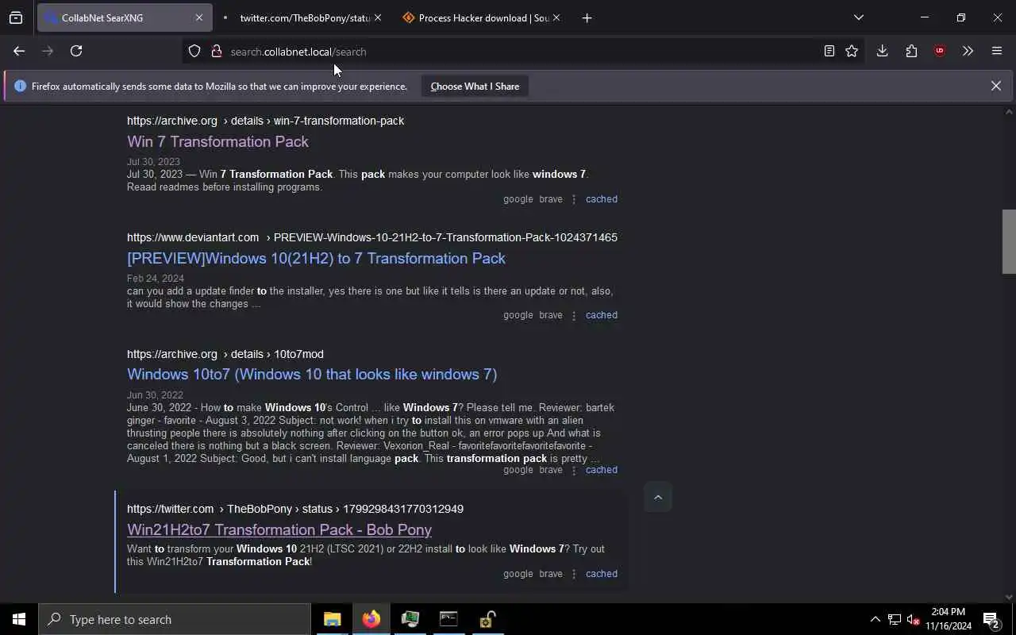1016x635 pixels.
Task: Open File Explorer from the taskbar
Action: 332,619
